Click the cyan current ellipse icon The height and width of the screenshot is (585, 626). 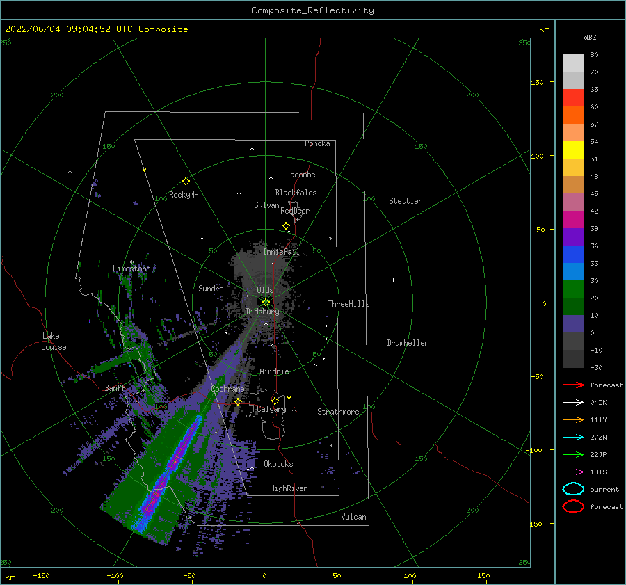point(573,489)
